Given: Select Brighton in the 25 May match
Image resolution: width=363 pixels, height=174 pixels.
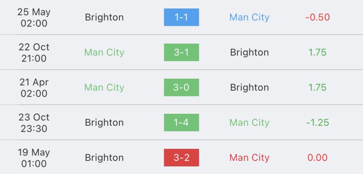Looking at the screenshot, I should [x=104, y=17].
